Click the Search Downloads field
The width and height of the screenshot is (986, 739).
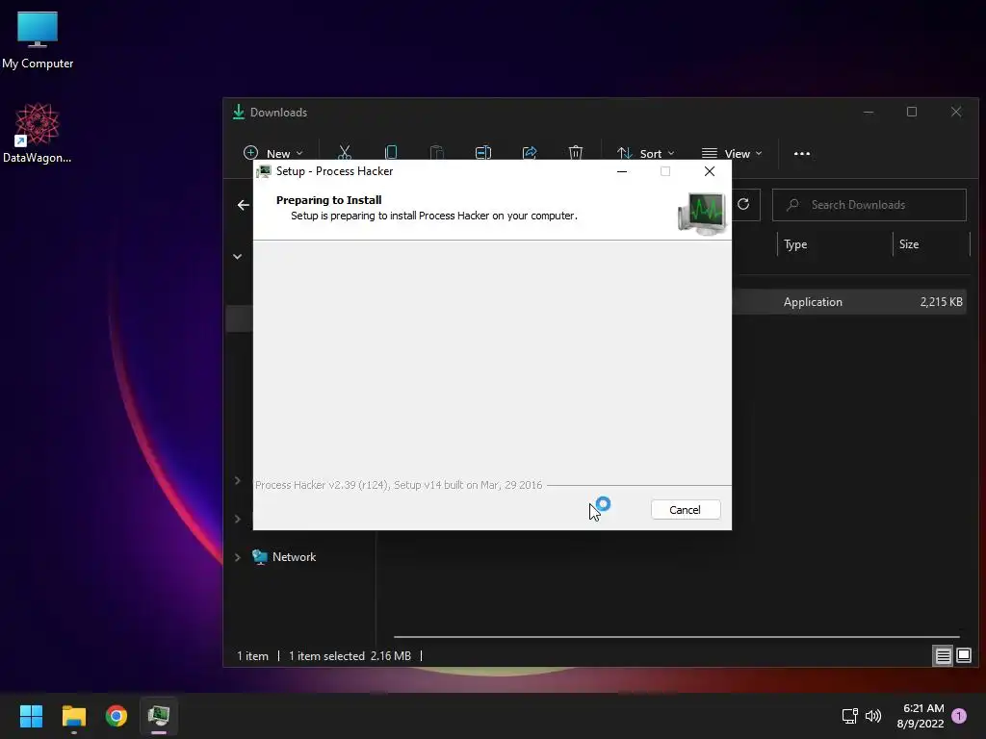[869, 205]
